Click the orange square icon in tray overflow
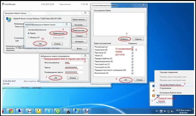 [x=153, y=96]
